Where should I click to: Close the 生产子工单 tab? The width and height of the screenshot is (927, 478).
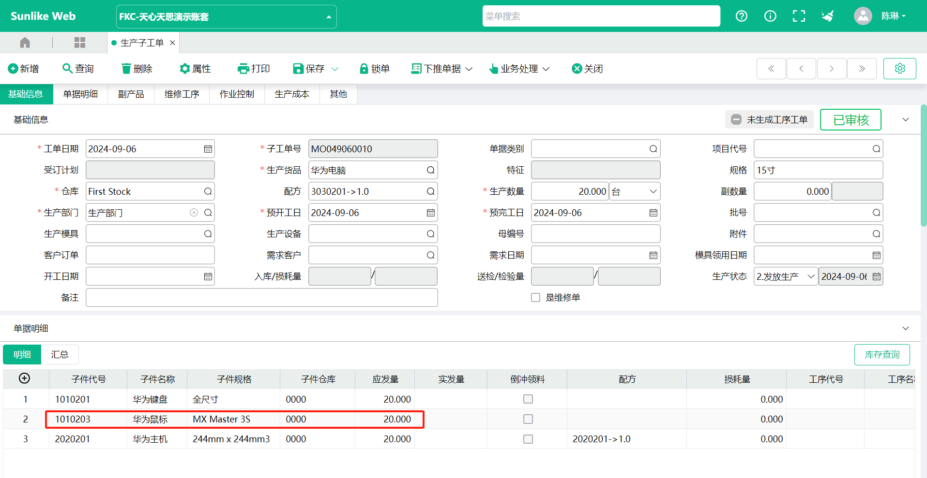172,43
